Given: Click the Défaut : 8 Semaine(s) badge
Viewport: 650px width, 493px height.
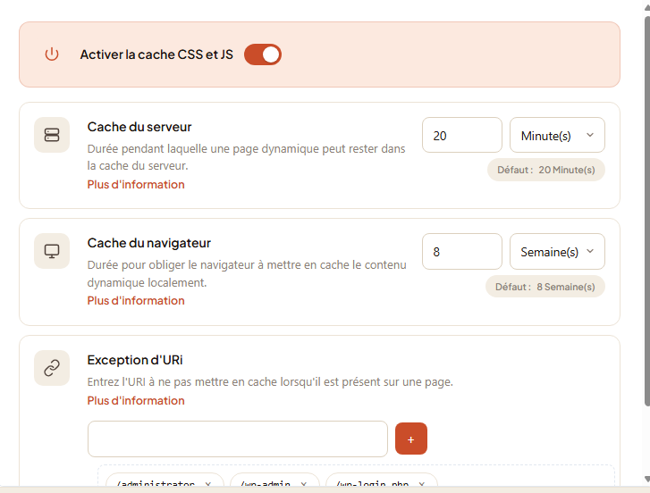Looking at the screenshot, I should [545, 287].
